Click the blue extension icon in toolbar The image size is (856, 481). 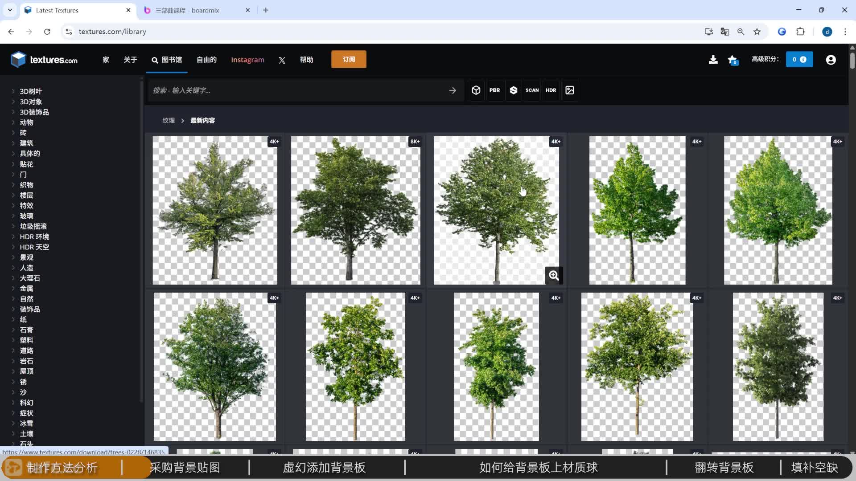[782, 32]
